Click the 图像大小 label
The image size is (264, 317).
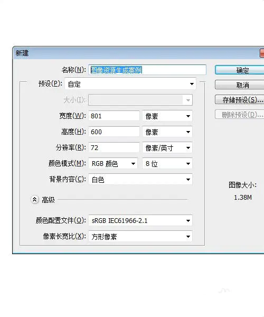(x=242, y=185)
